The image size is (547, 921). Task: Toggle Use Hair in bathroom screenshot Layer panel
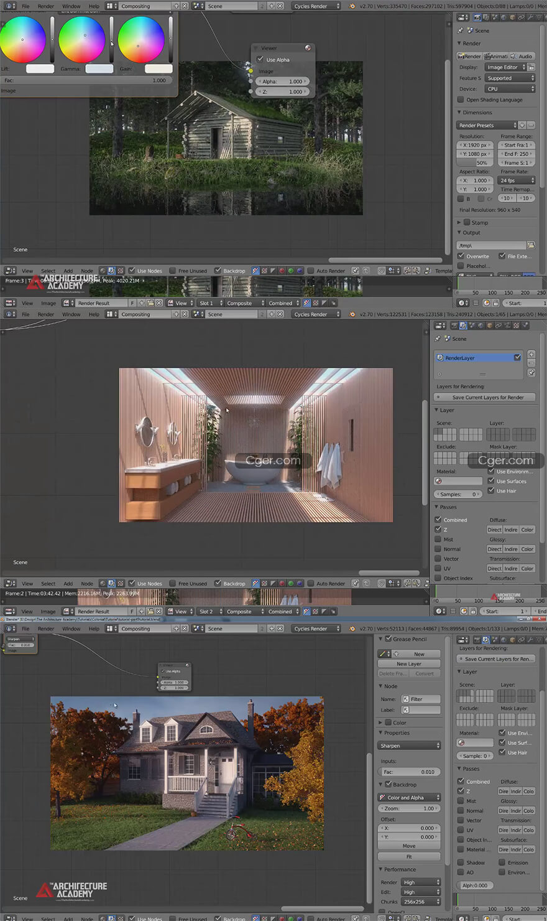[x=491, y=490]
